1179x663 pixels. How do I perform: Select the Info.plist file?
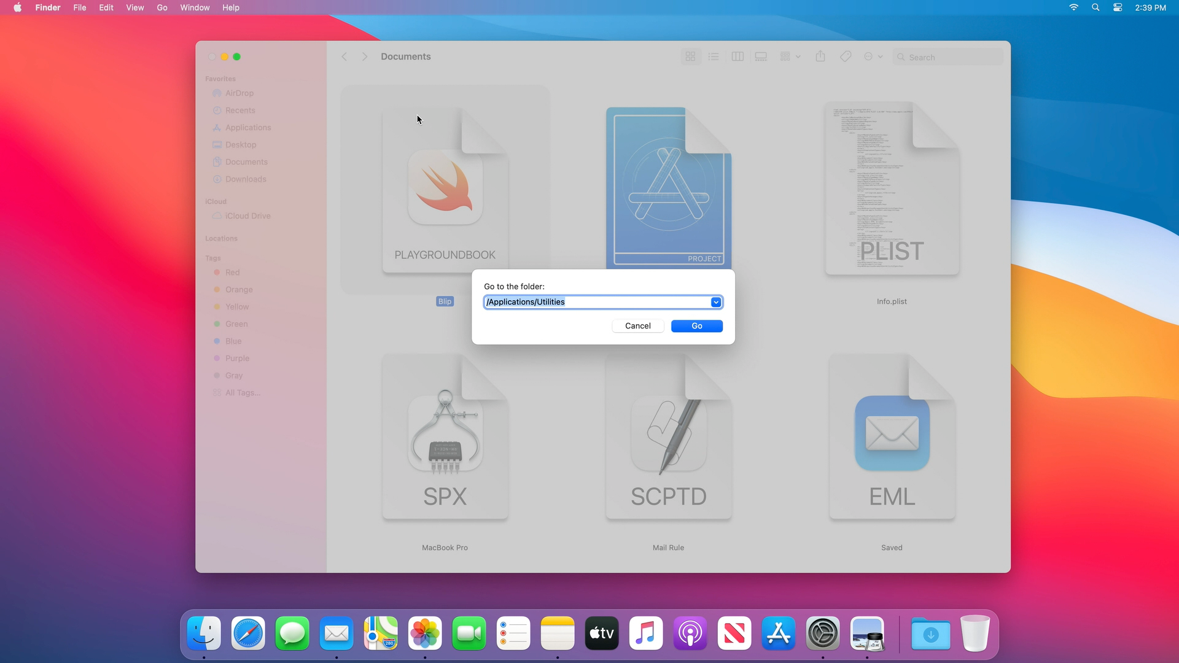point(892,189)
